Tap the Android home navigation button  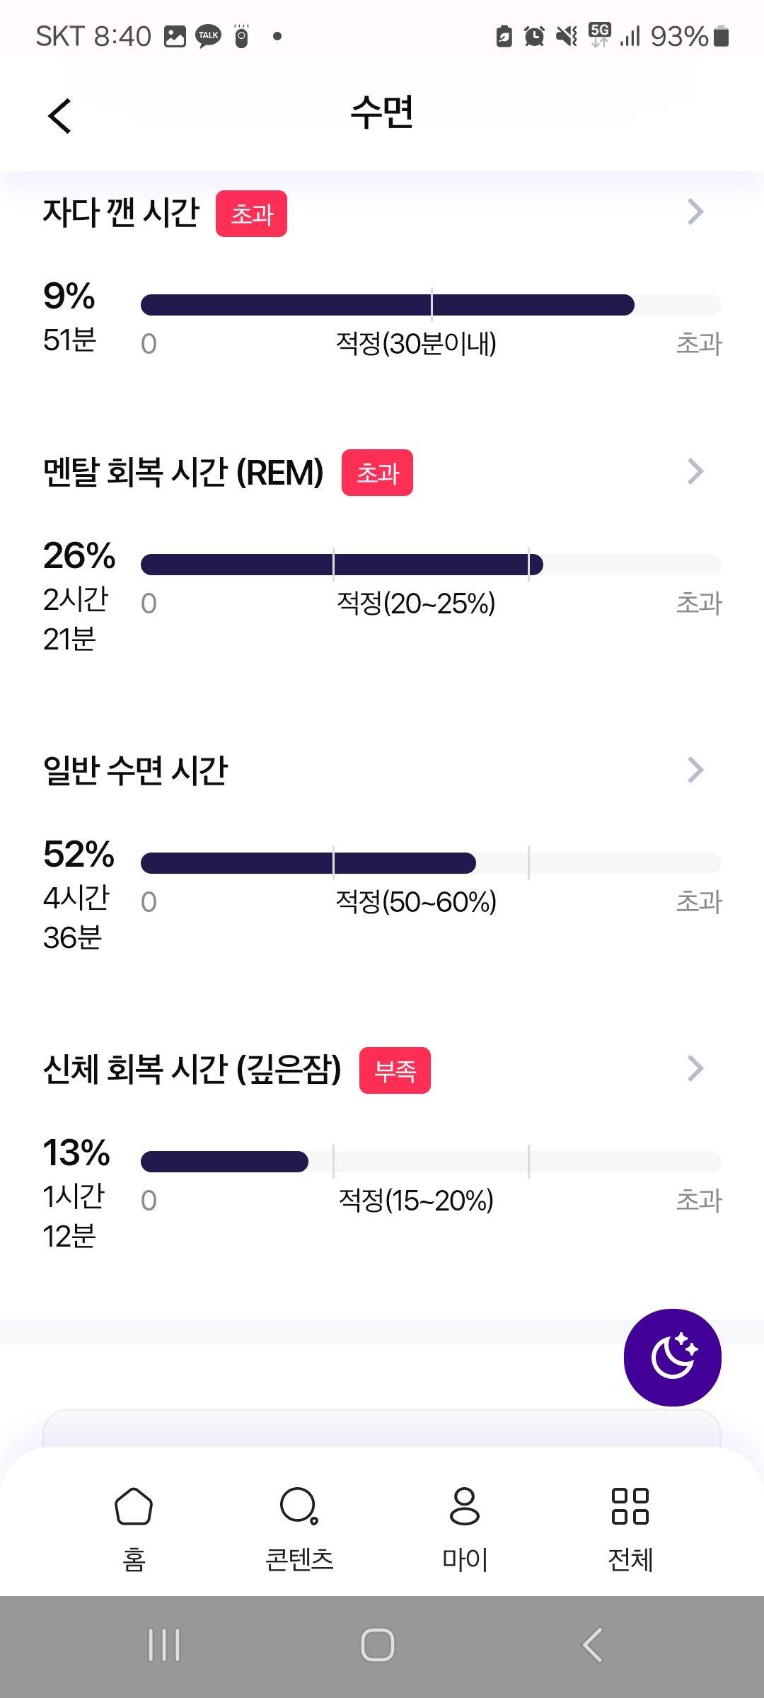pyautogui.click(x=378, y=1645)
